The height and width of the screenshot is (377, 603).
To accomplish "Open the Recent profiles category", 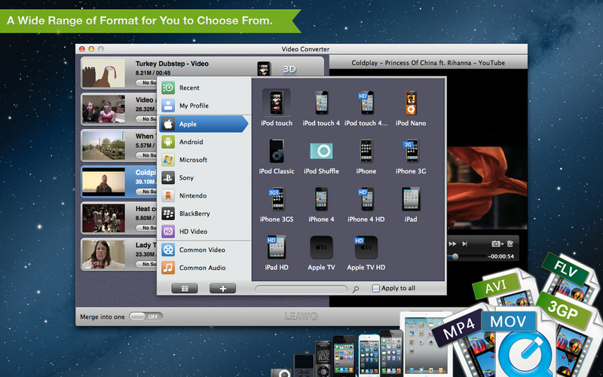I will point(204,87).
